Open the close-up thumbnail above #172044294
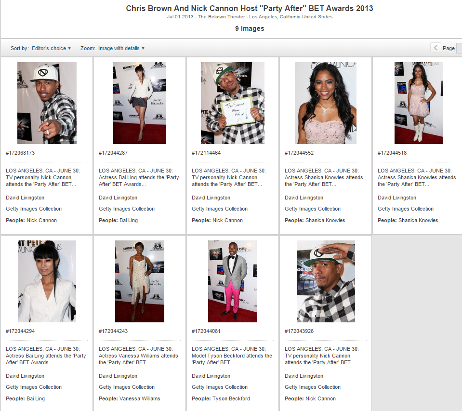 [47, 281]
